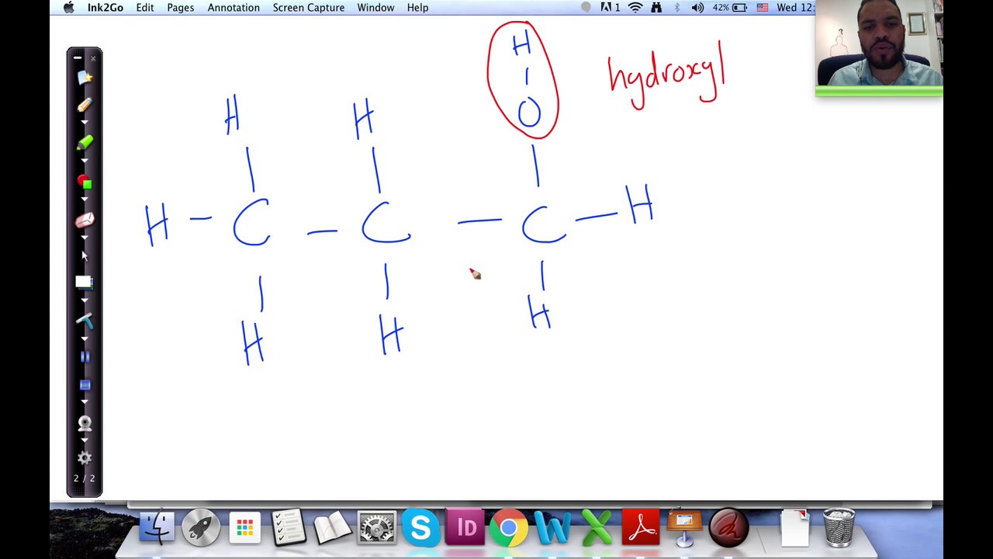Click the blue square stop icon
The width and height of the screenshot is (993, 559).
coord(85,385)
